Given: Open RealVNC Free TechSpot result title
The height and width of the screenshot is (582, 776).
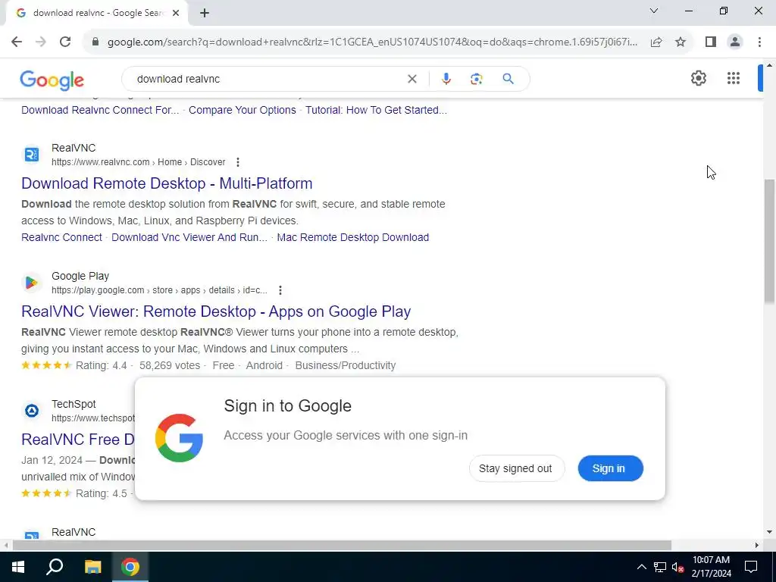Looking at the screenshot, I should click(x=78, y=440).
